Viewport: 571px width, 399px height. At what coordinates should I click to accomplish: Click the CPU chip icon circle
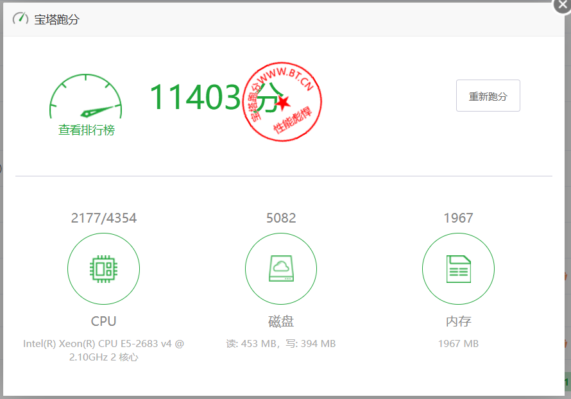pyautogui.click(x=103, y=269)
